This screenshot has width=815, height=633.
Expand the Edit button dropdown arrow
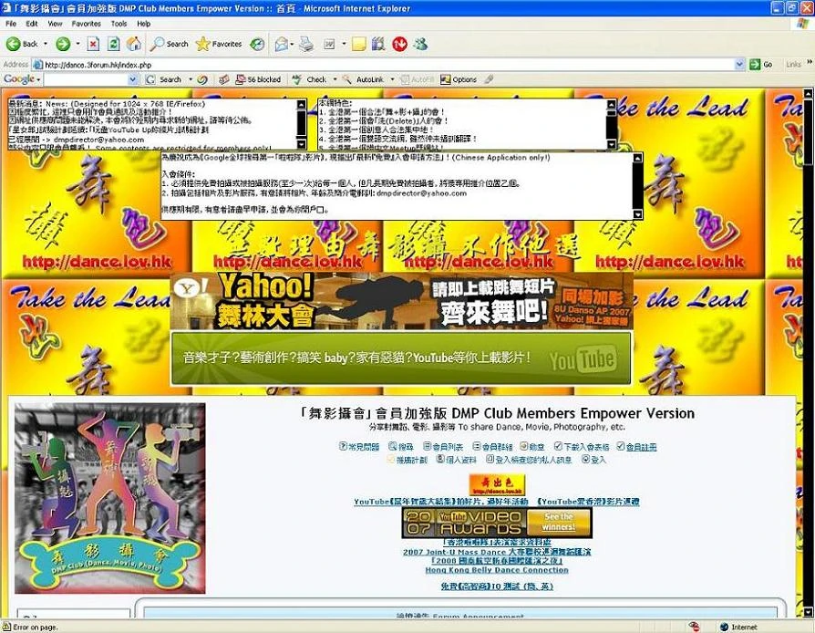point(344,44)
